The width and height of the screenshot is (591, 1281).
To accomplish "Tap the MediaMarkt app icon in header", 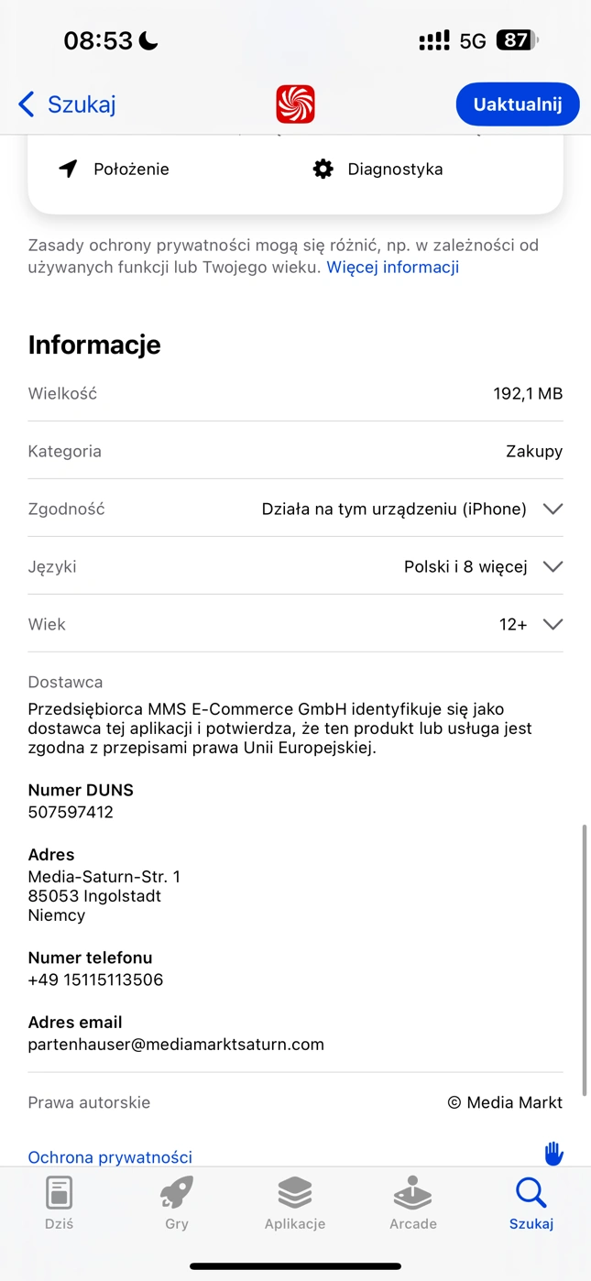I will [x=295, y=104].
